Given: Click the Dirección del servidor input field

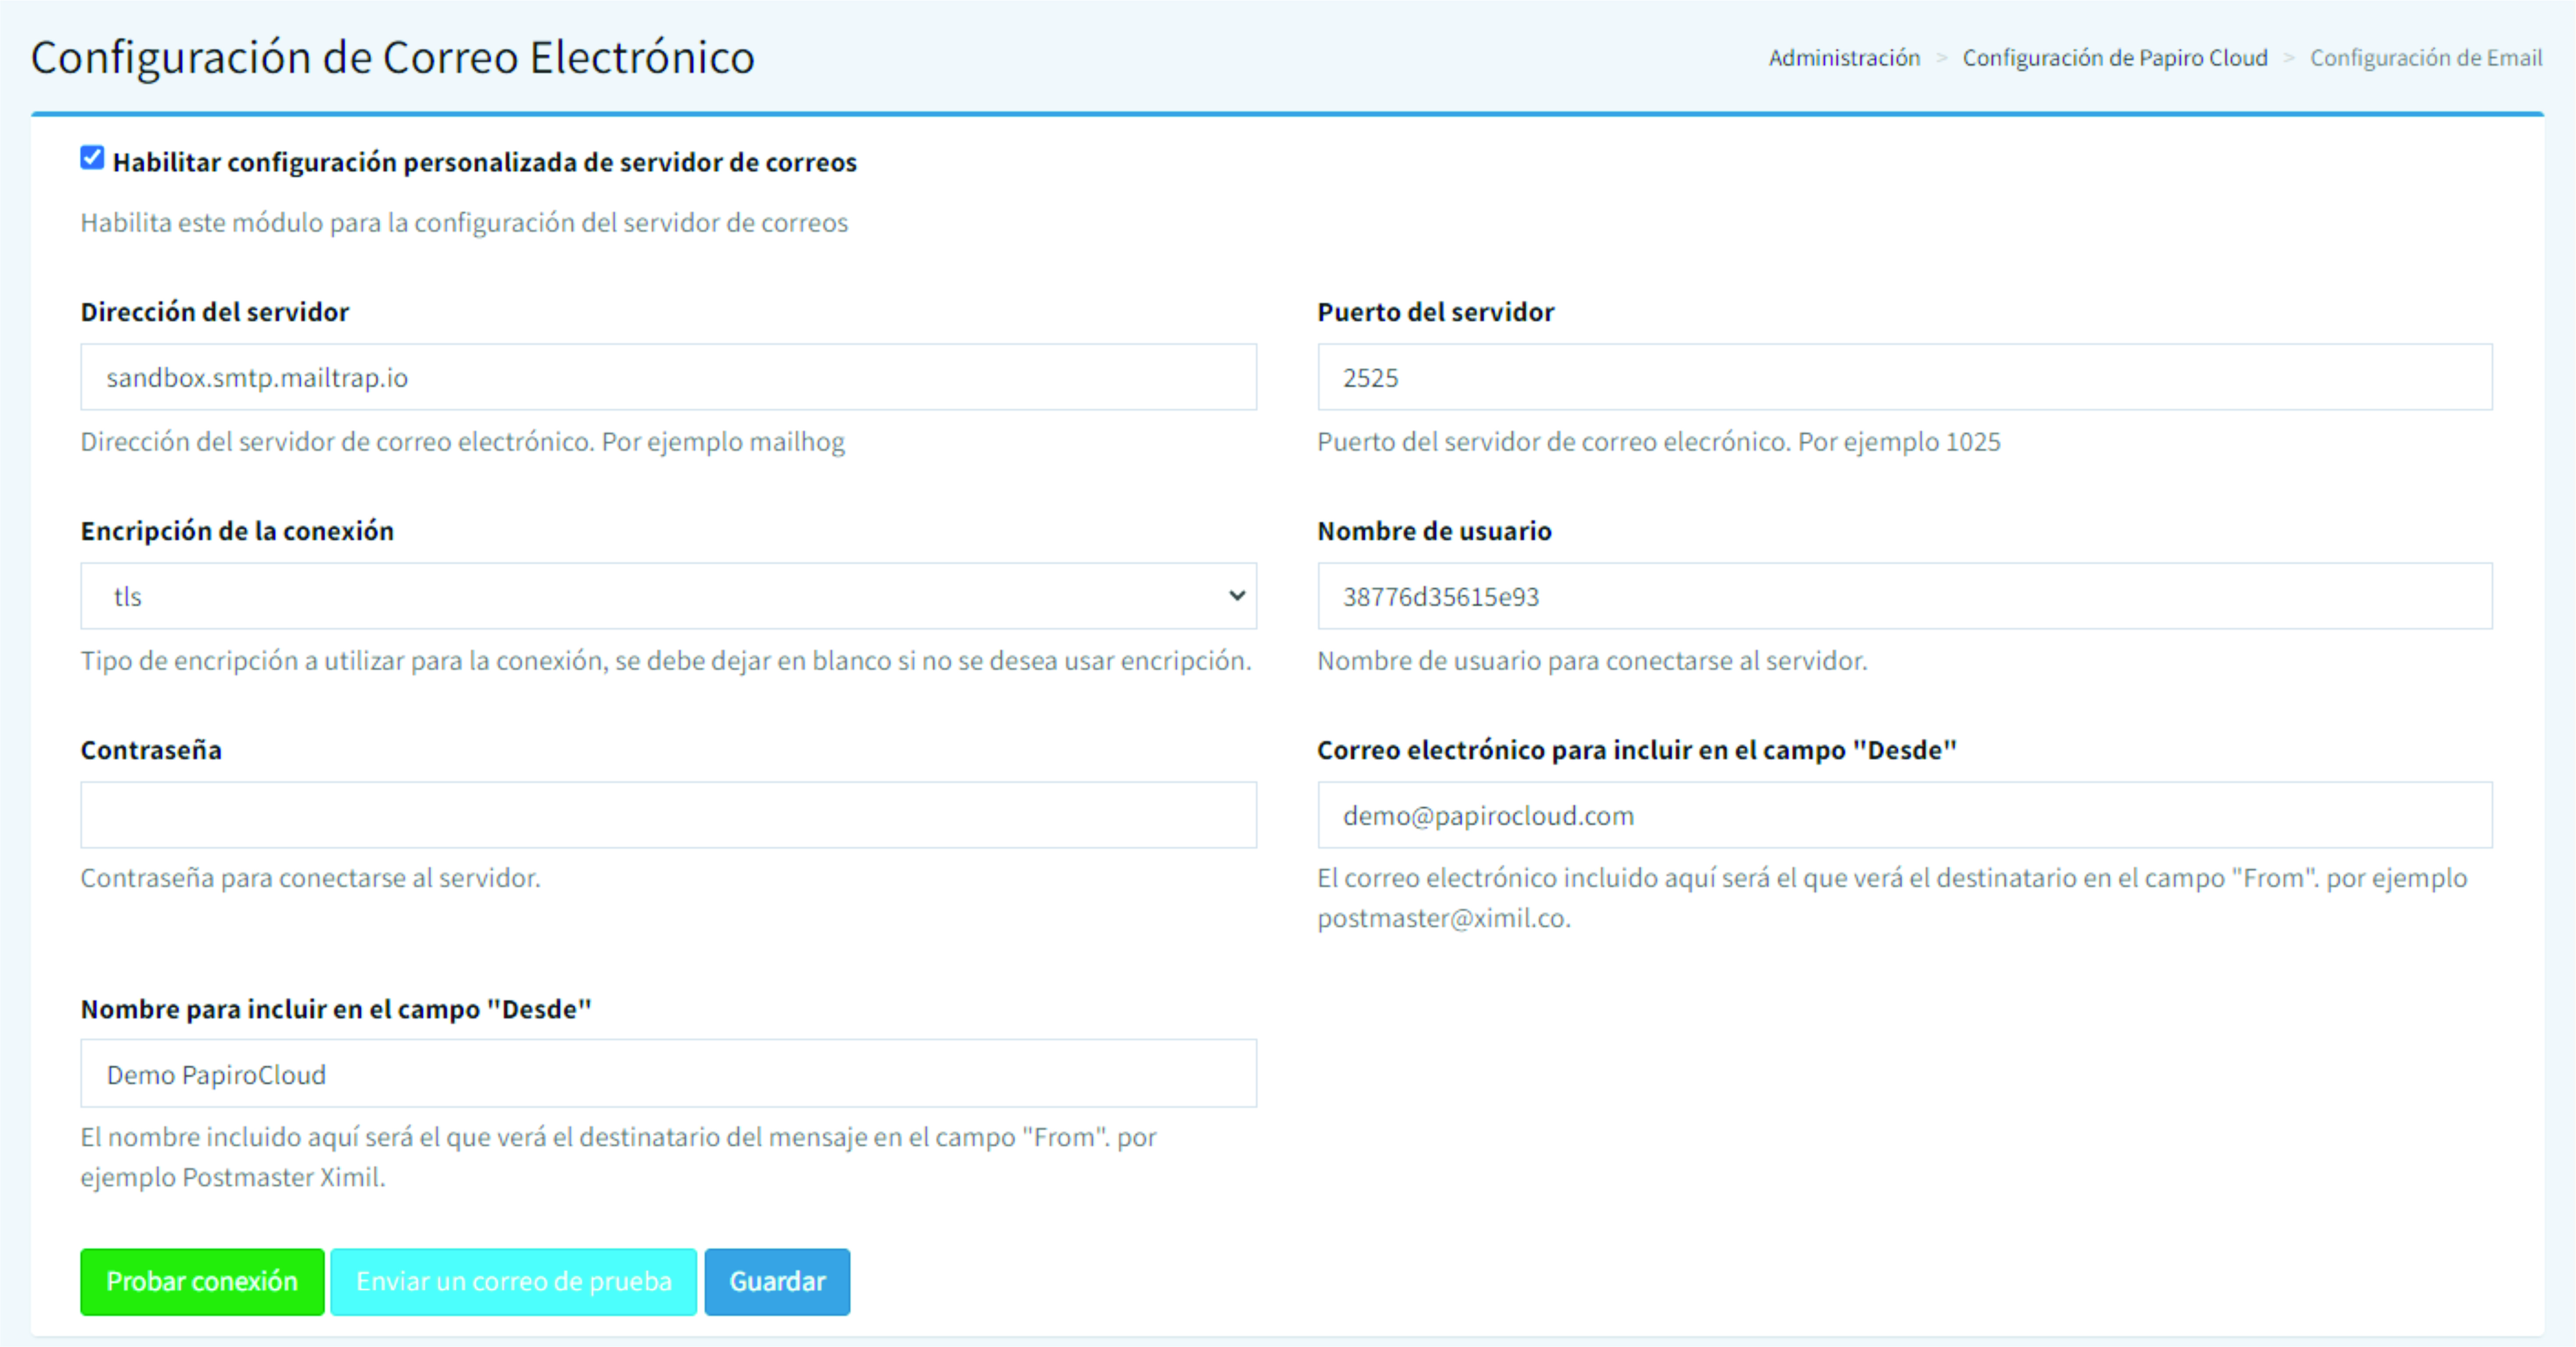Looking at the screenshot, I should pyautogui.click(x=668, y=377).
